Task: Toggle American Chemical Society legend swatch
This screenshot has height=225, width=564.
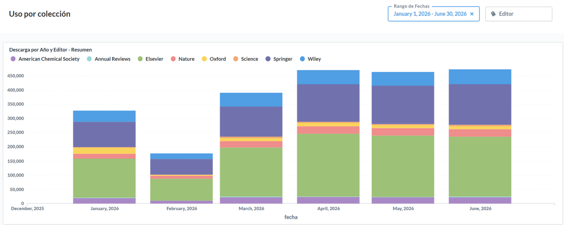Action: (13, 59)
